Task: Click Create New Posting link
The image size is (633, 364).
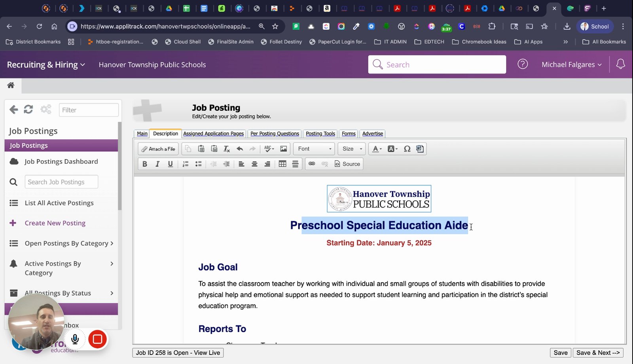Action: point(55,223)
